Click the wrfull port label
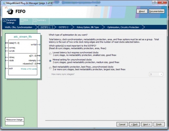This screenshot has height=131, width=169. point(34,45)
